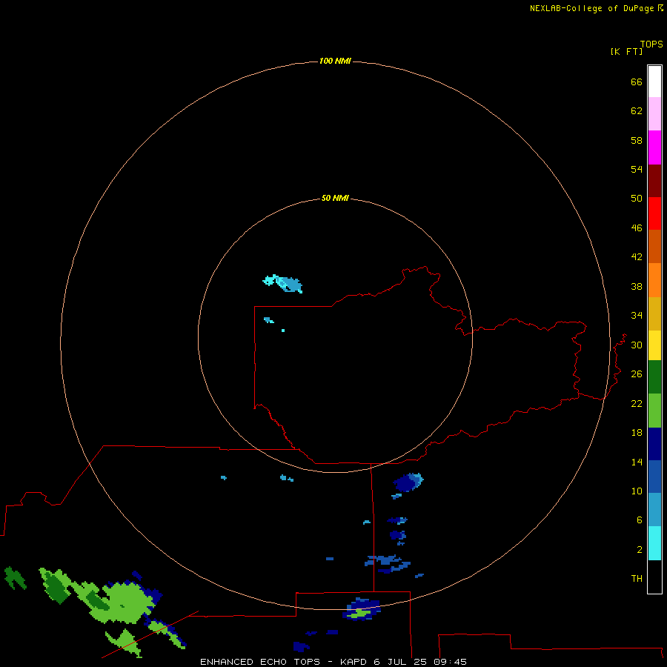Screen dimensions: 667x667
Task: Click the legend label "TH"
Action: (637, 578)
